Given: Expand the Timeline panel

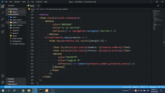Looking at the screenshot, I should coord(16,82).
